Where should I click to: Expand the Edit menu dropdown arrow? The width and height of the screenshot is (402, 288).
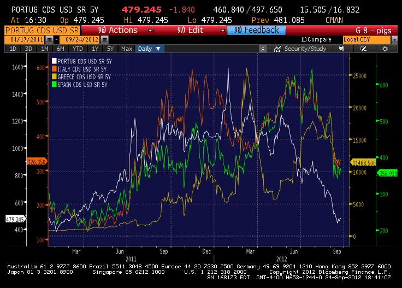tap(222, 31)
